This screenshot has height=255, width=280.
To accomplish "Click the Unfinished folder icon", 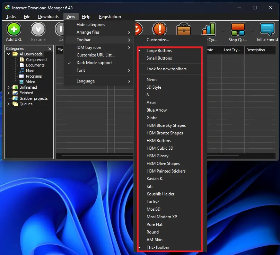I will [x=15, y=87].
